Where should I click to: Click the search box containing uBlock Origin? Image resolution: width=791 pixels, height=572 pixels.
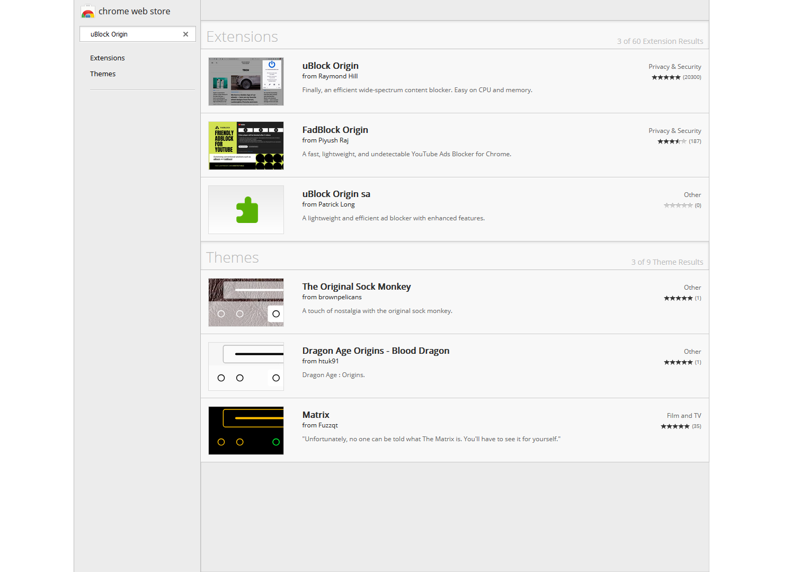click(138, 34)
